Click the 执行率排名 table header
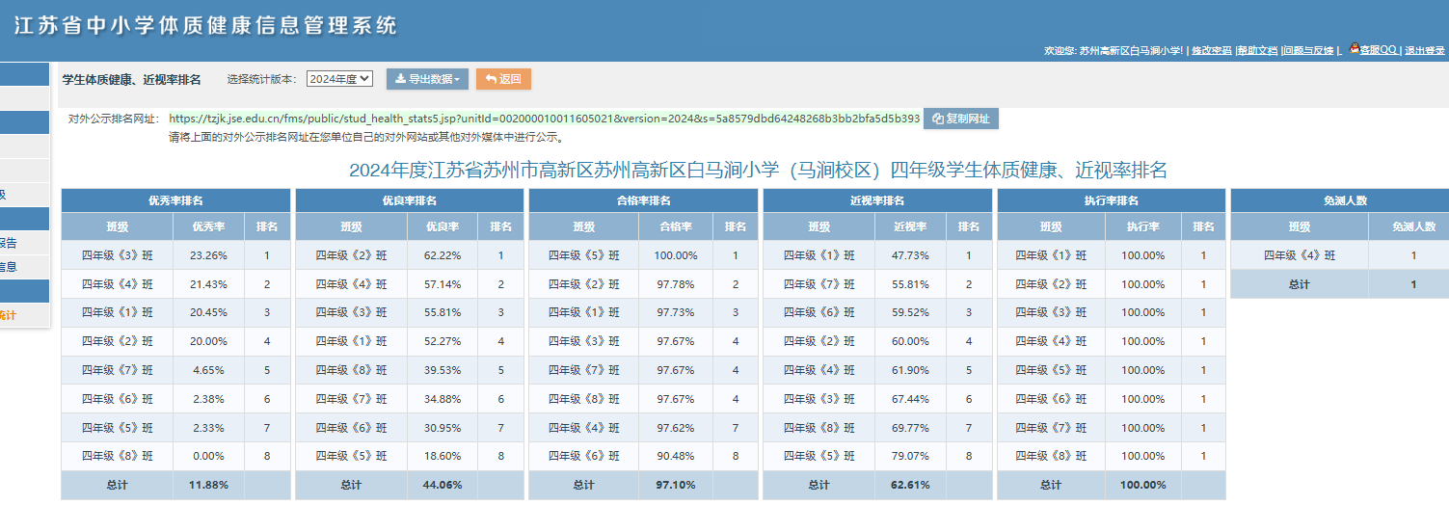1449x505 pixels. 1112,200
